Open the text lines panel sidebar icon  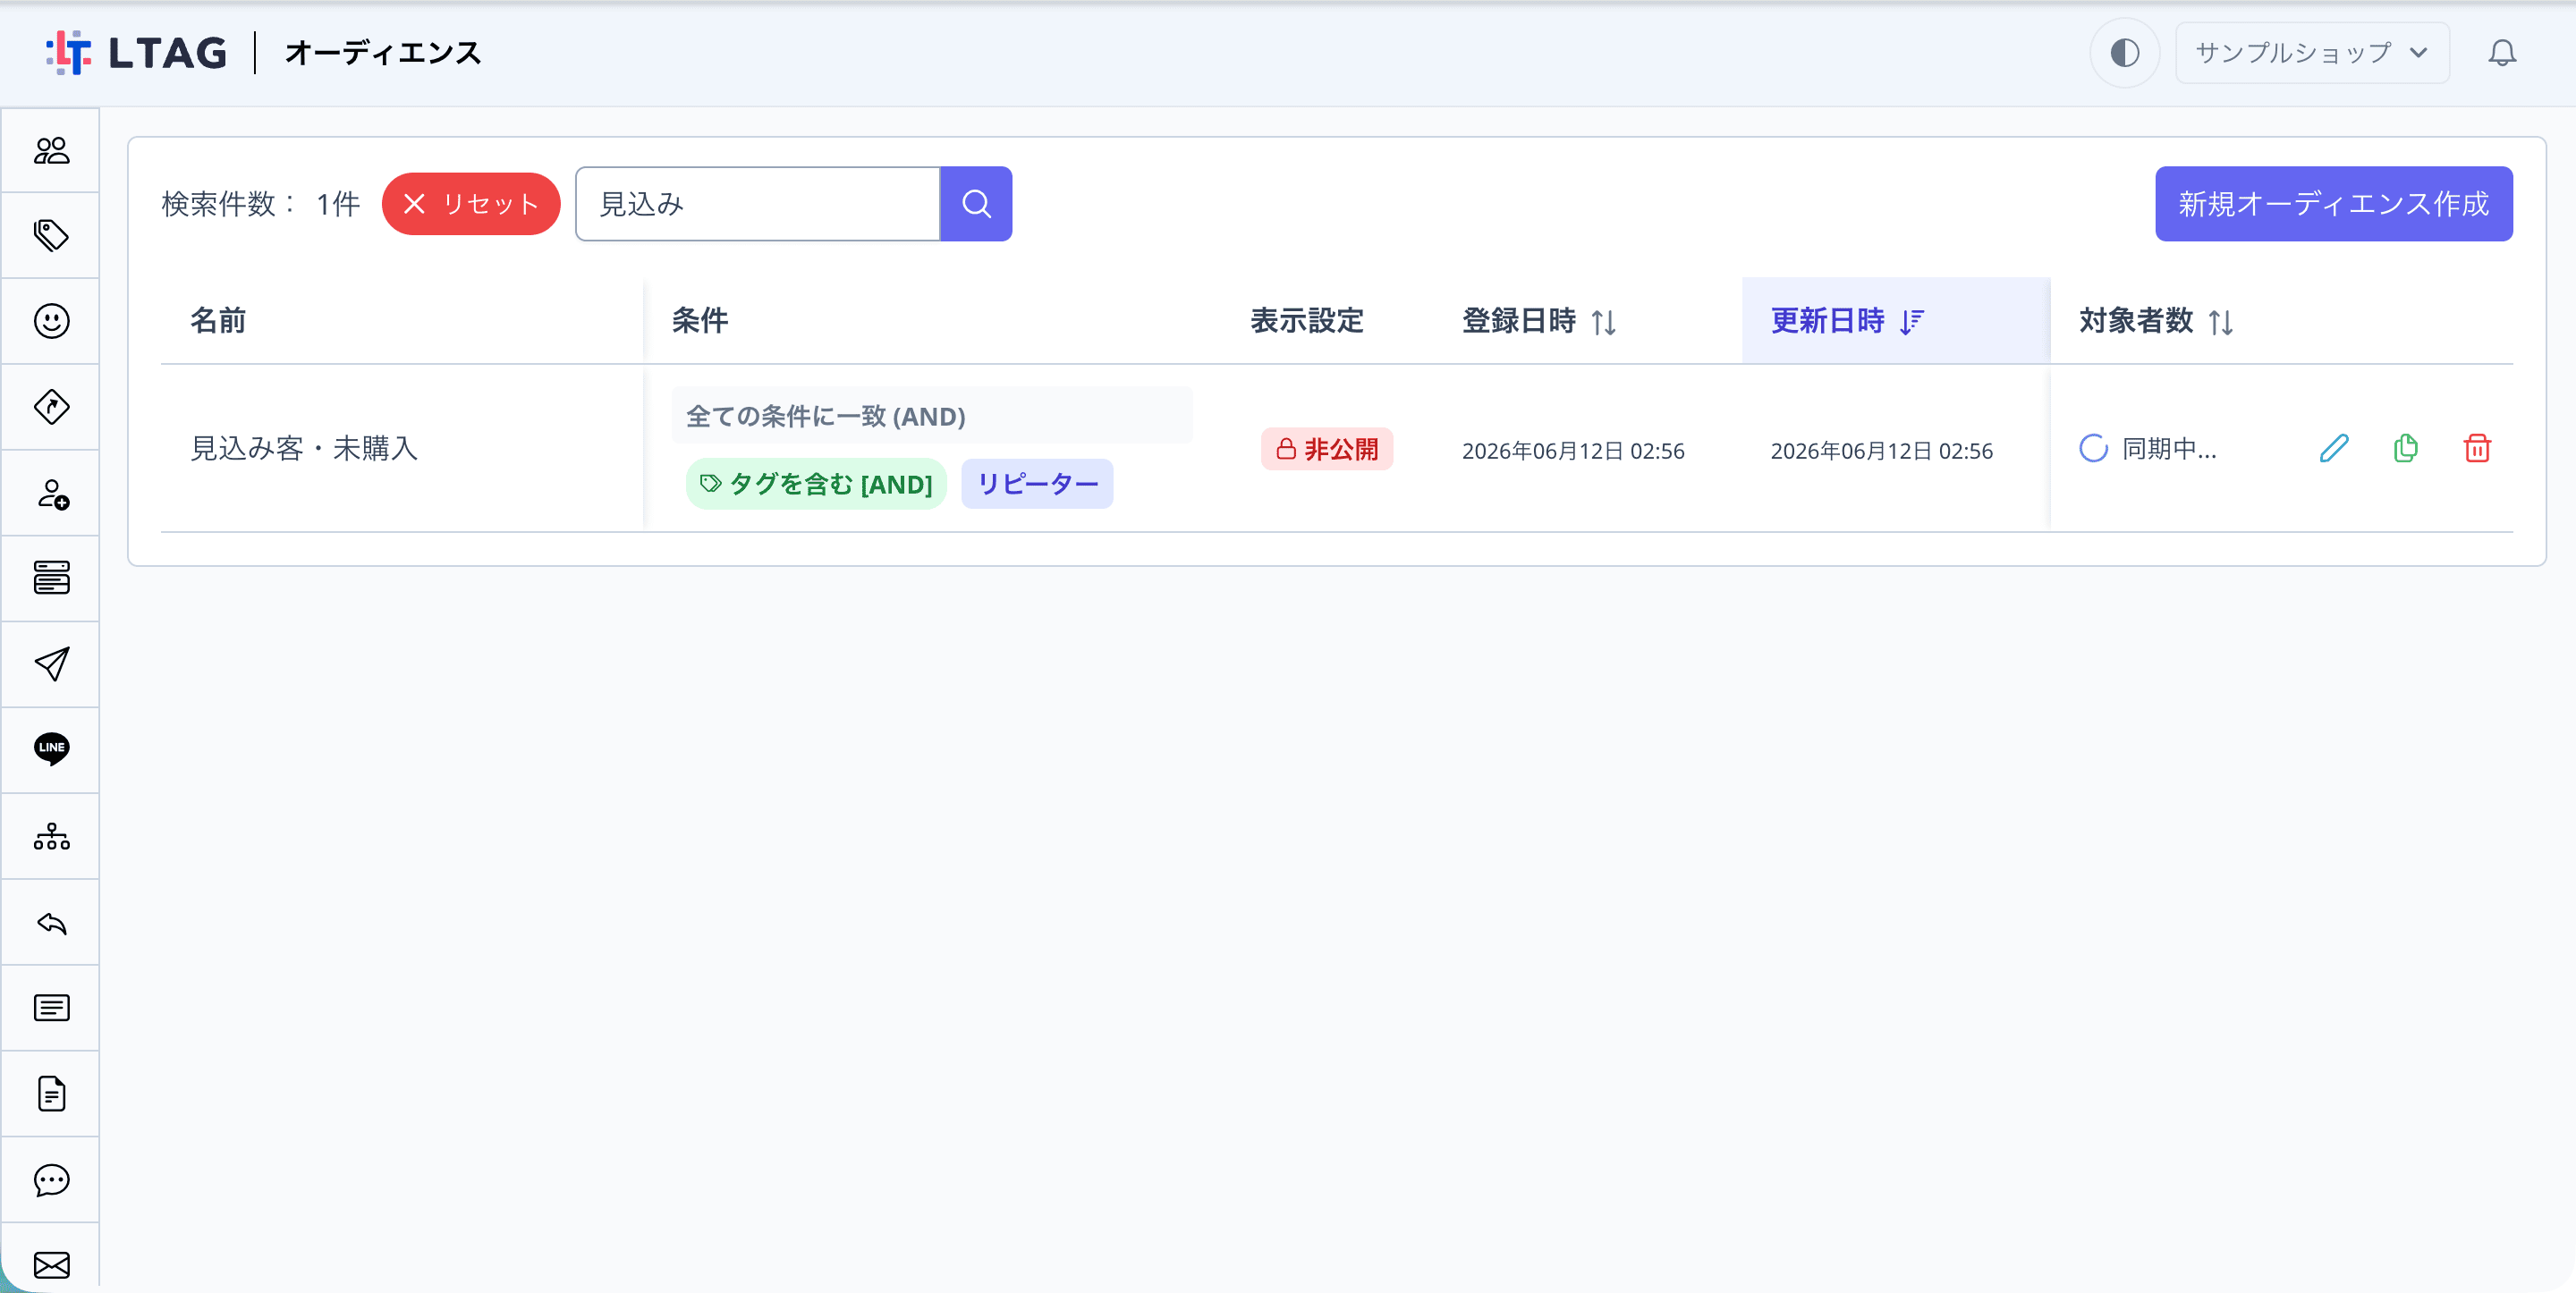tap(51, 1008)
